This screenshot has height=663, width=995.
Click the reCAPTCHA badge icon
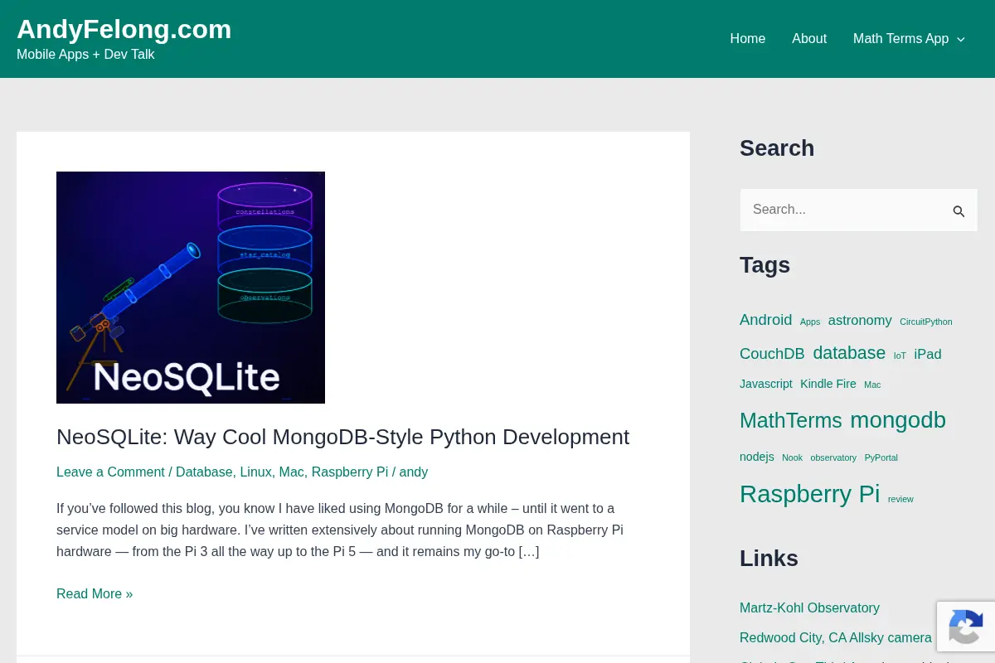966,627
